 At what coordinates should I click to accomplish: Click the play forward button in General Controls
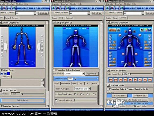(135, 80)
